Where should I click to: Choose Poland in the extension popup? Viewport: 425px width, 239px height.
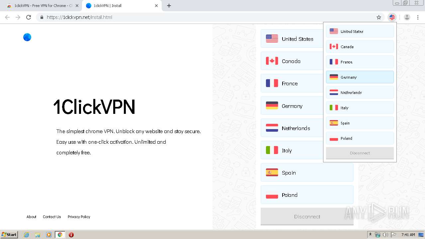(x=360, y=138)
